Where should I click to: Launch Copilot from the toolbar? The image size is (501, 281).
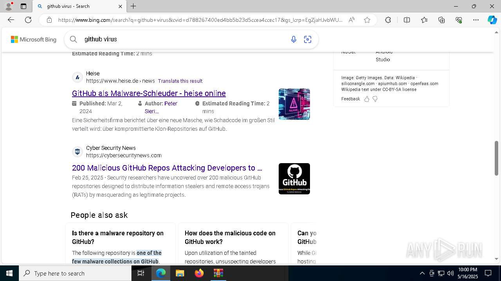[492, 20]
